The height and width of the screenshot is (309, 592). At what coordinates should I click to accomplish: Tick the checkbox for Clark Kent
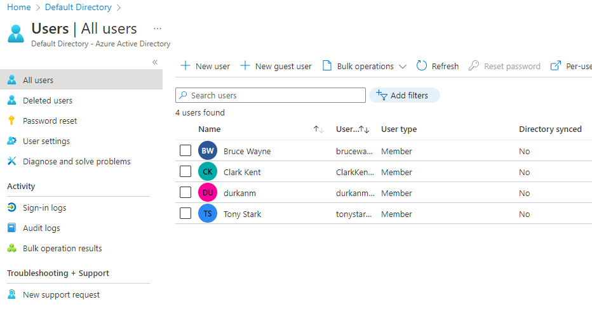(185, 172)
